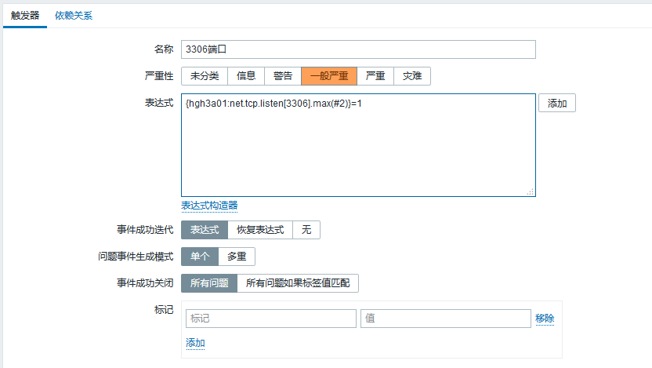This screenshot has height=368, width=652.
Task: Click inside the 表达式 expression textarea
Action: click(x=358, y=145)
